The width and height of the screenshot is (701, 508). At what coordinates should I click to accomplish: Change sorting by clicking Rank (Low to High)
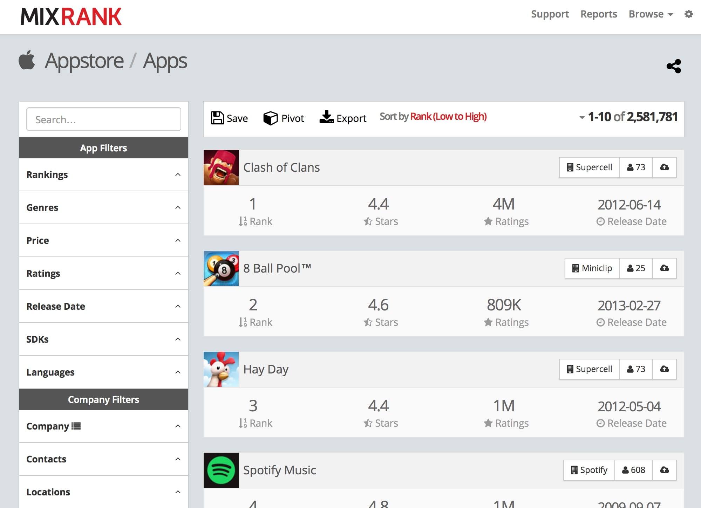[x=448, y=116]
